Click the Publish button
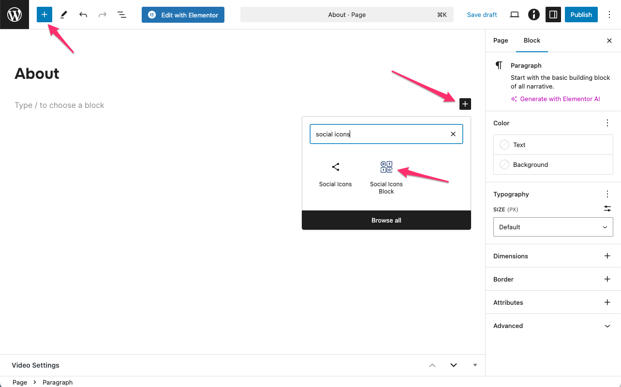 (581, 15)
